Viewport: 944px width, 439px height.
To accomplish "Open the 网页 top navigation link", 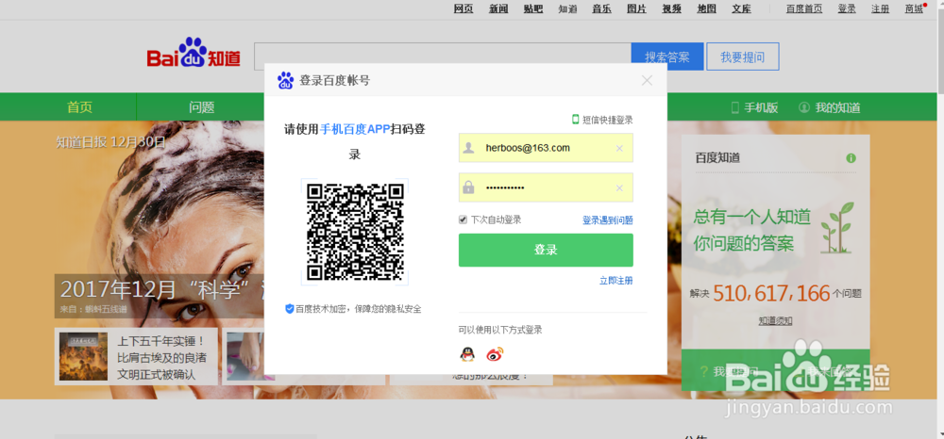I will pyautogui.click(x=463, y=8).
